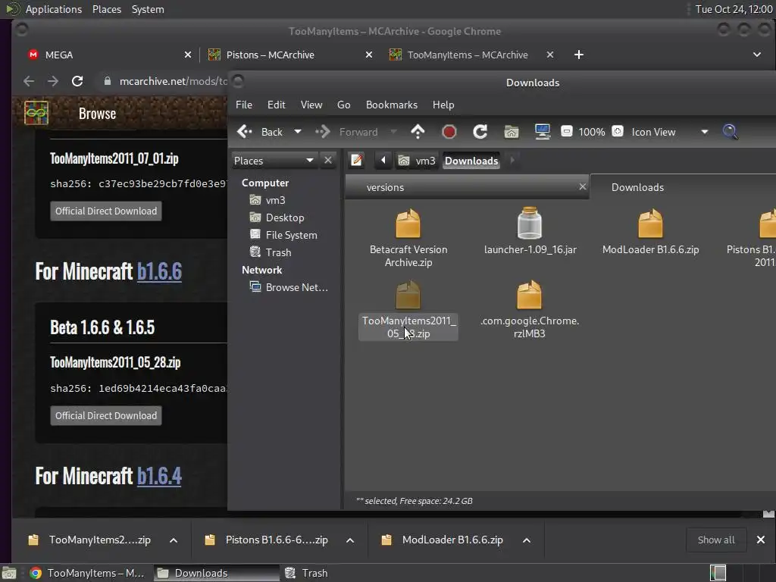This screenshot has width=776, height=582.
Task: Open the Computer toolbar icon
Action: tap(543, 132)
